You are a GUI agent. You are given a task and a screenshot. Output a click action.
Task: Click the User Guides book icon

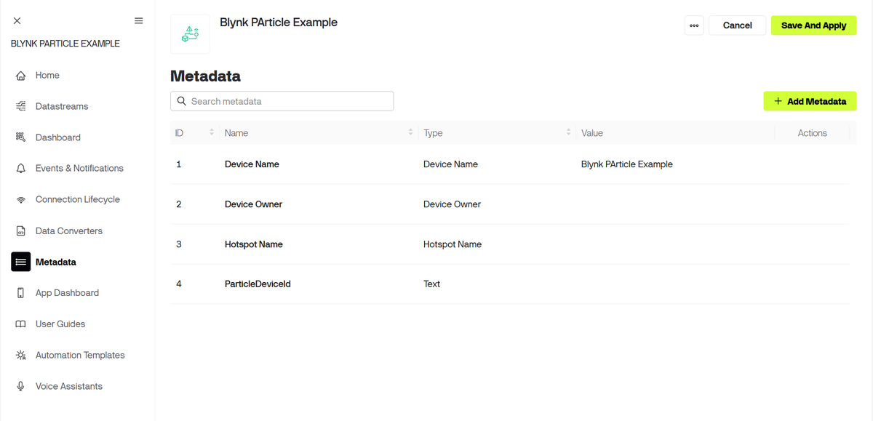point(21,324)
